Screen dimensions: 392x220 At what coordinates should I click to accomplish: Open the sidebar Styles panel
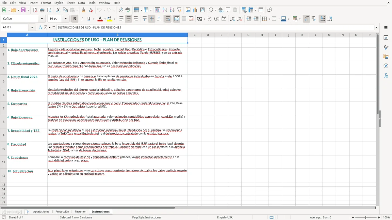coord(386,47)
